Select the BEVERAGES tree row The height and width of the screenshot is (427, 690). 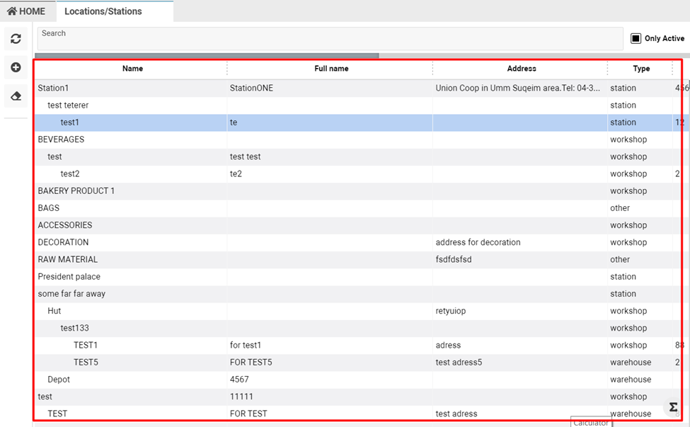tap(61, 140)
